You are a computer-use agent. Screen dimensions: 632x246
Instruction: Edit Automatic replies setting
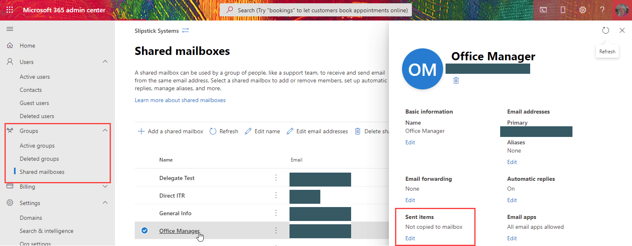(512, 200)
